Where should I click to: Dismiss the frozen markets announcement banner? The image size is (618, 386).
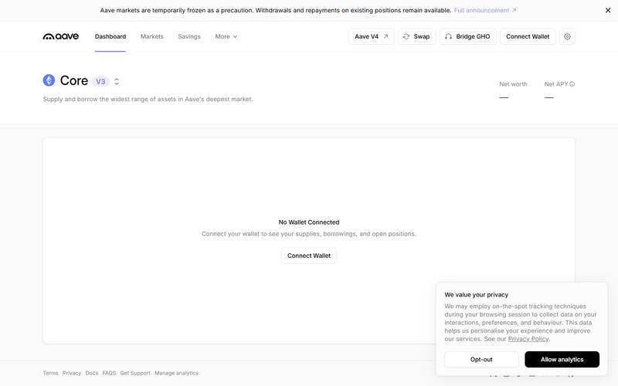coord(608,10)
